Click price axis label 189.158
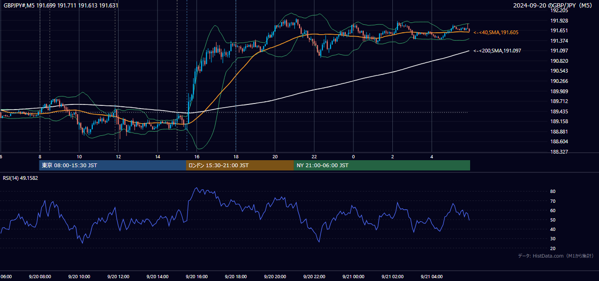The height and width of the screenshot is (281, 599). (559, 121)
